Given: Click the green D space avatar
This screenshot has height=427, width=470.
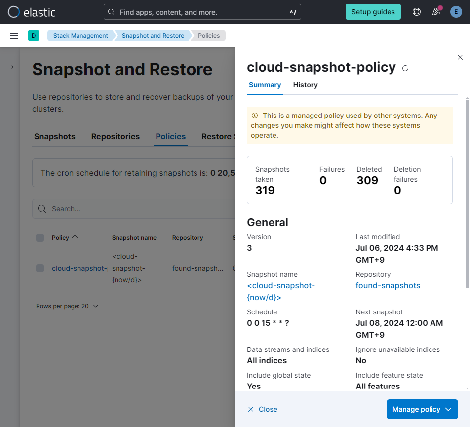Looking at the screenshot, I should click(x=34, y=36).
